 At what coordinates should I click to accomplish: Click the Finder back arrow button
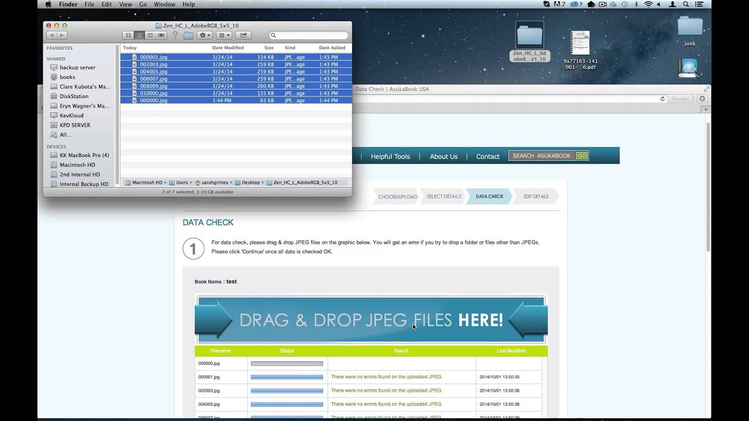coord(51,36)
